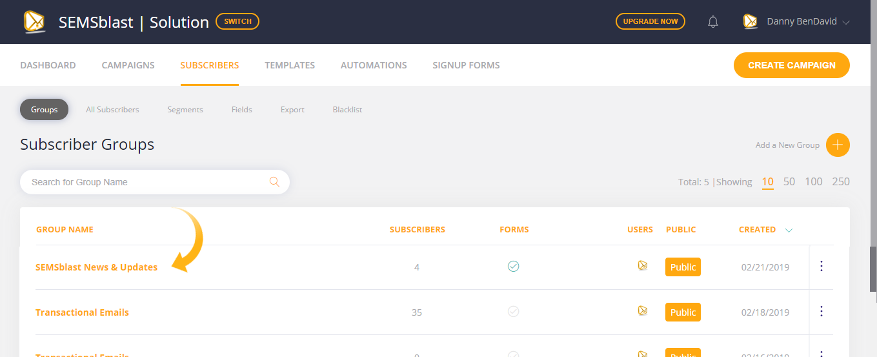Click users icon in 02/18/2019 row
Viewport: 877px width, 357px height.
coord(642,311)
